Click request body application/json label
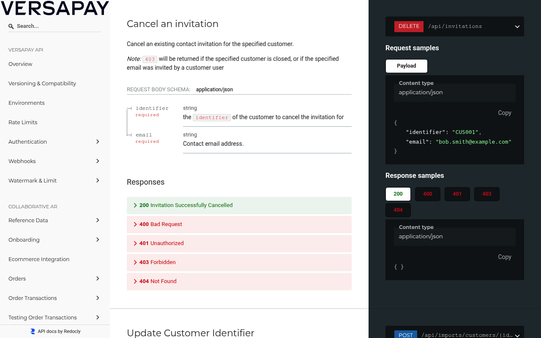Viewport: 541px width, 338px height. 214,90
